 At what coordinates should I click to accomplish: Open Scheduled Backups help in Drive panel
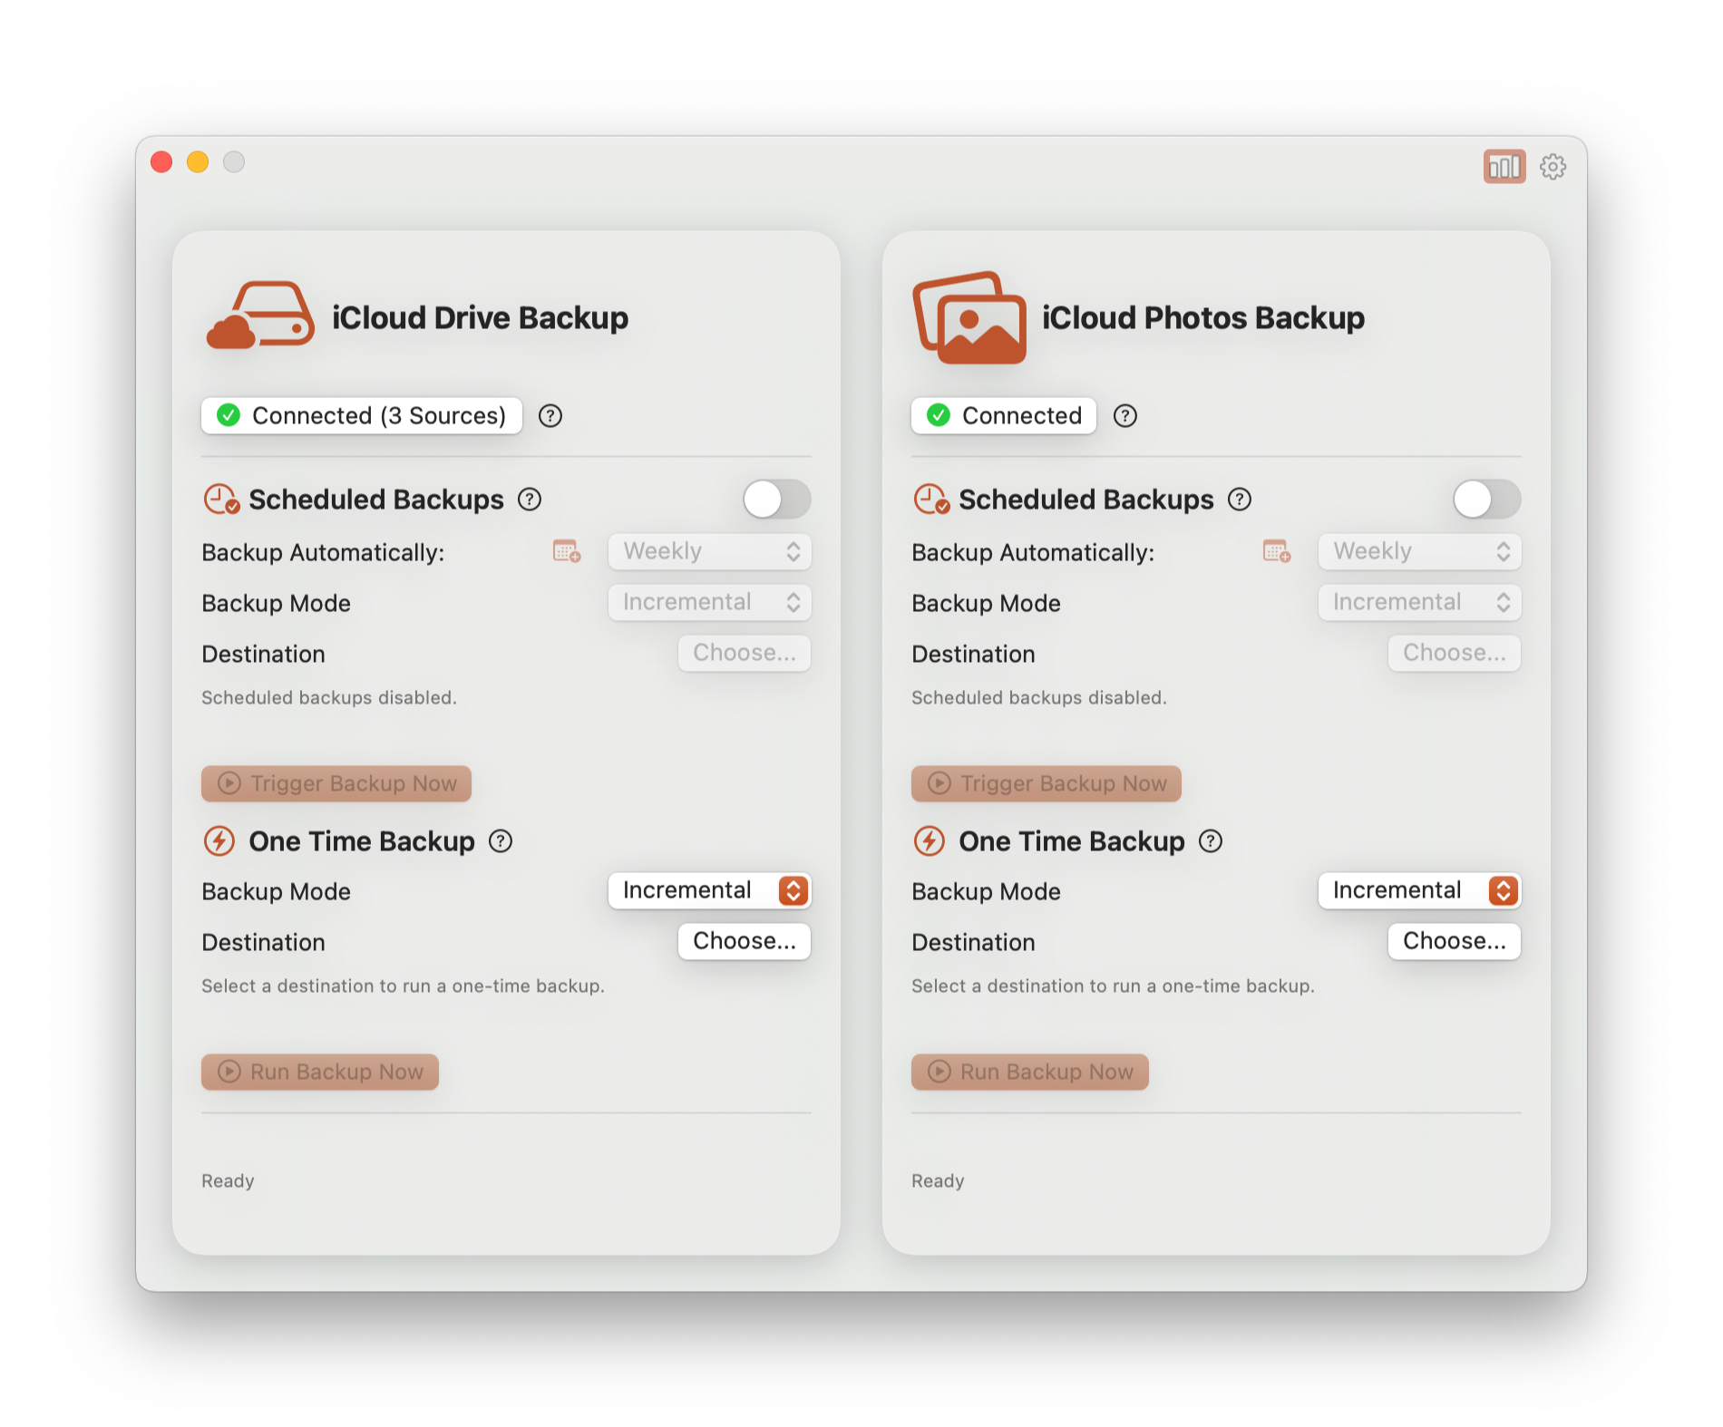(530, 500)
